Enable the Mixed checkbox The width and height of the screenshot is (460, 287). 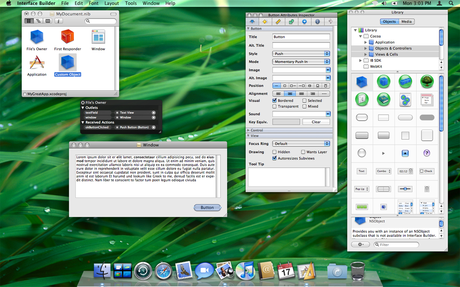tap(304, 107)
